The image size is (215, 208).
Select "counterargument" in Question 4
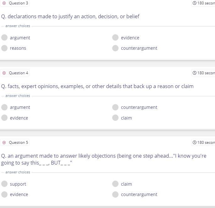(x=115, y=107)
